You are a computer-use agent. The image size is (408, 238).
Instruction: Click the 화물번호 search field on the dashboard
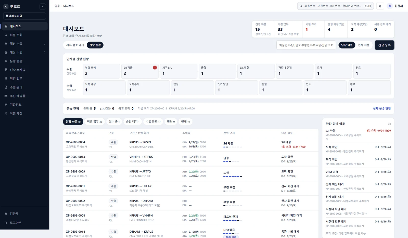coord(306,45)
